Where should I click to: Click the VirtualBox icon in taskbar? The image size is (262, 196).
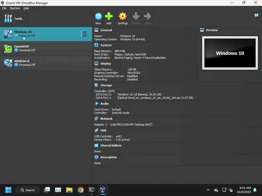pos(103,190)
